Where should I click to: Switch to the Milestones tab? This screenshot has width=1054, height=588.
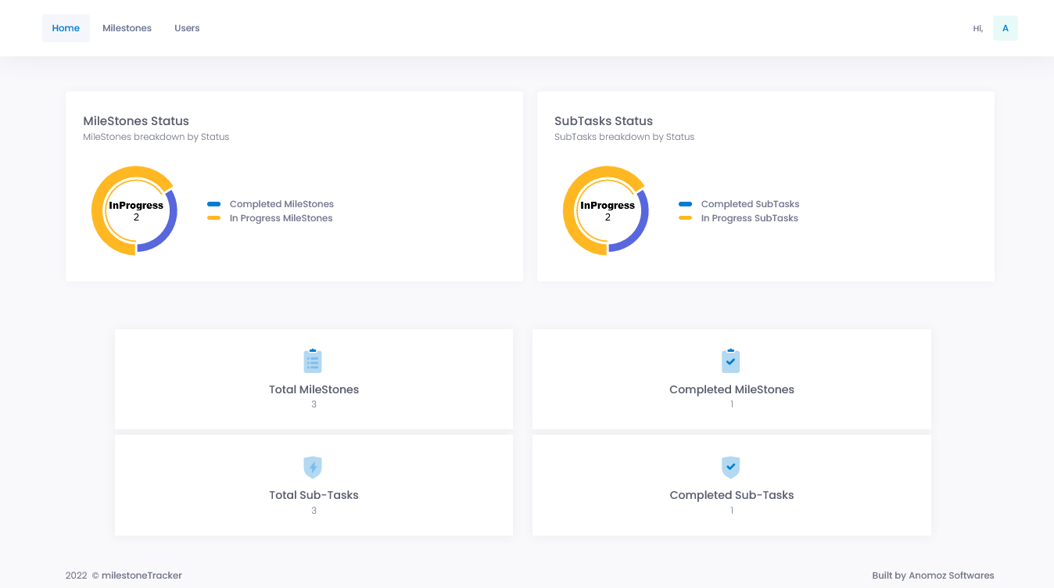(x=127, y=27)
